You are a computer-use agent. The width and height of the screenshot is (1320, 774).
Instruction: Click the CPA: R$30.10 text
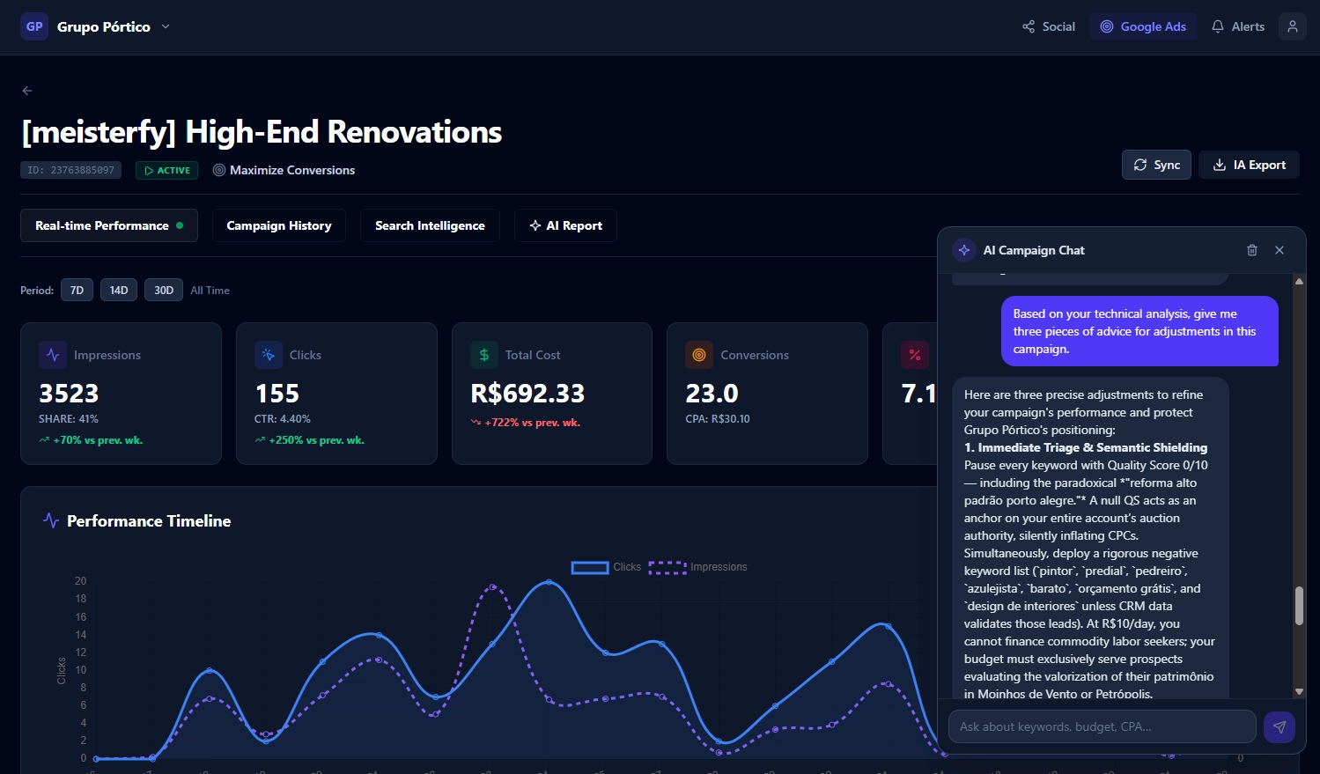click(x=718, y=419)
